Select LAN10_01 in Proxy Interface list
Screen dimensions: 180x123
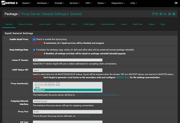click(67, 90)
